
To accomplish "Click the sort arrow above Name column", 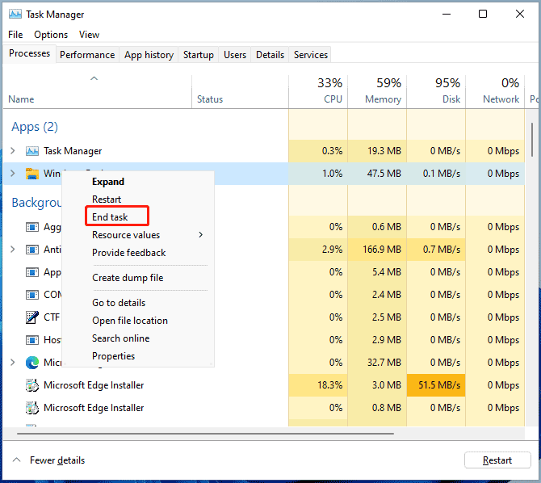I will [94, 78].
